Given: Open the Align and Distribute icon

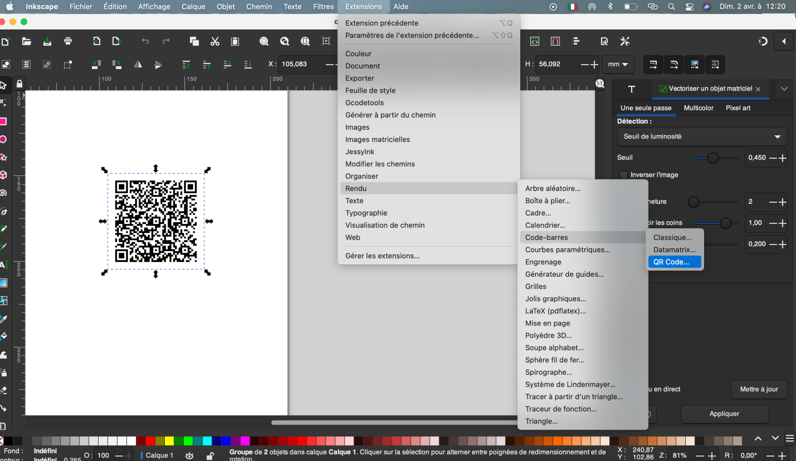Looking at the screenshot, I should [x=576, y=41].
